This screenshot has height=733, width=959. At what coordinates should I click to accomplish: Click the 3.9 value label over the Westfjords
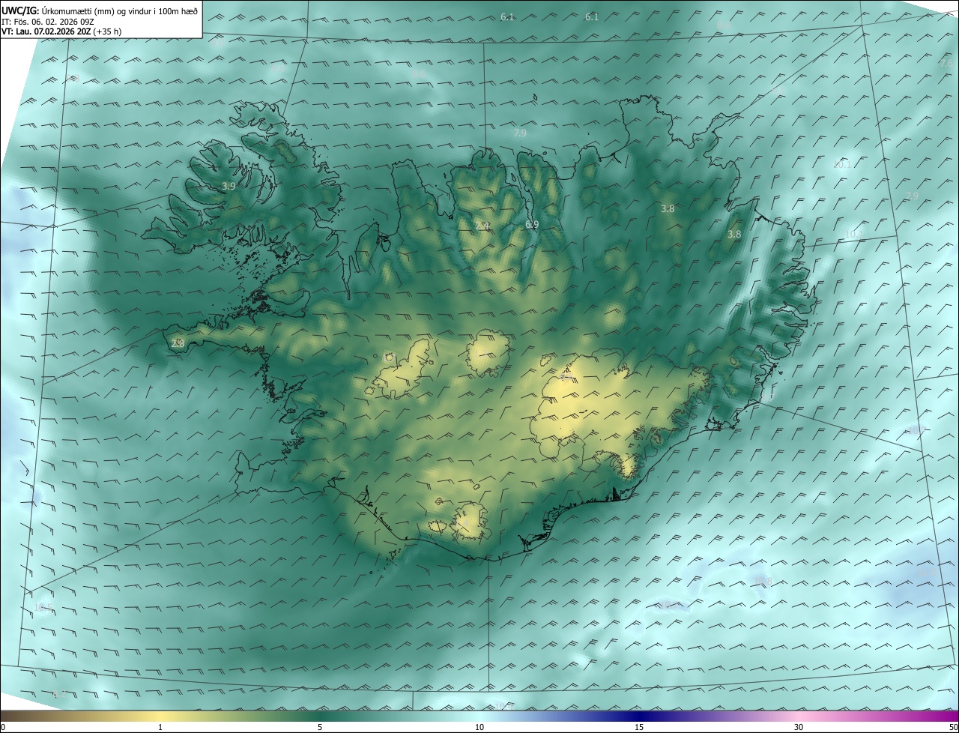click(229, 186)
